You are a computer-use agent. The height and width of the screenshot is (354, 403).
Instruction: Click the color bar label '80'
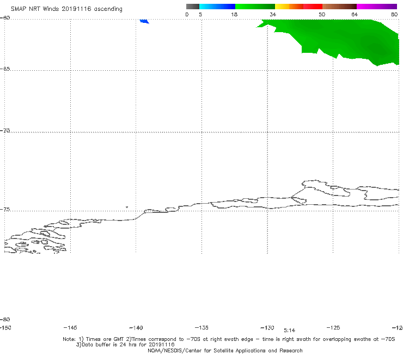[394, 15]
